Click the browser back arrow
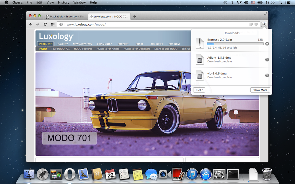This screenshot has height=184, width=295. 31,24
